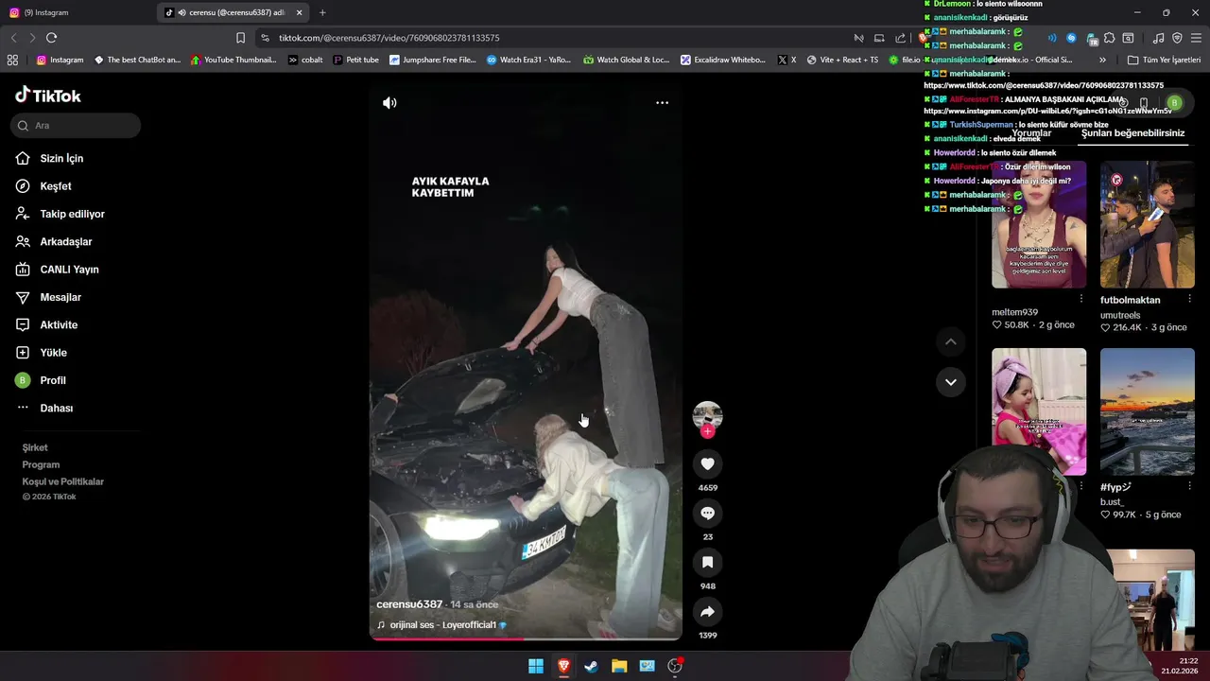The image size is (1210, 681).
Task: Save video with the bookmark icon
Action: click(707, 562)
